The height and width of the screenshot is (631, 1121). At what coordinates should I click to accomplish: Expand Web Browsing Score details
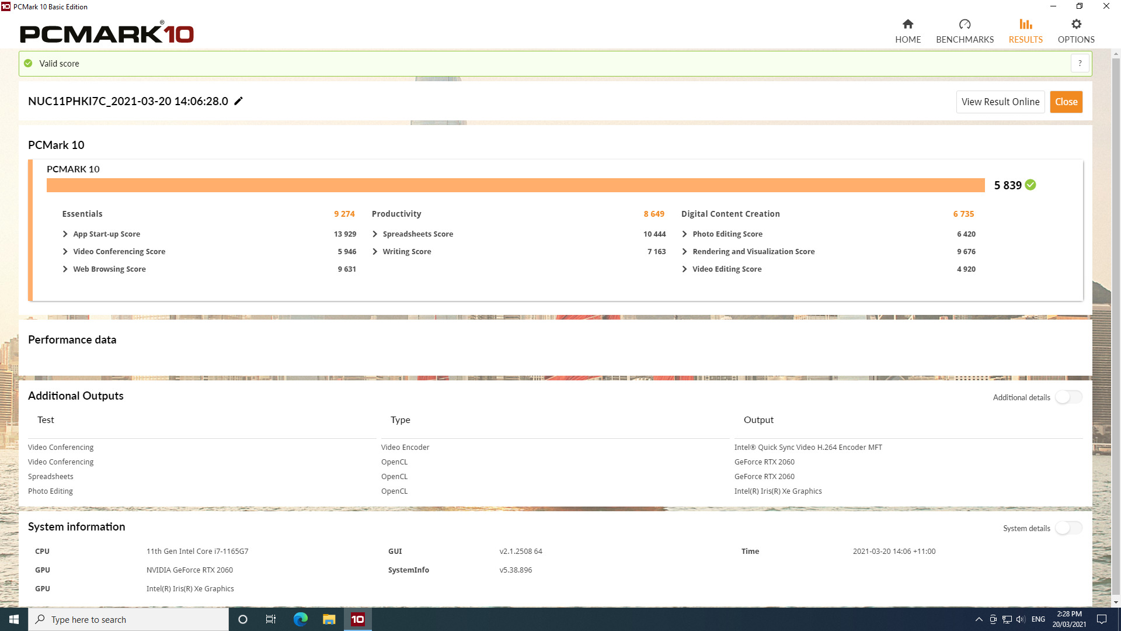tap(65, 269)
